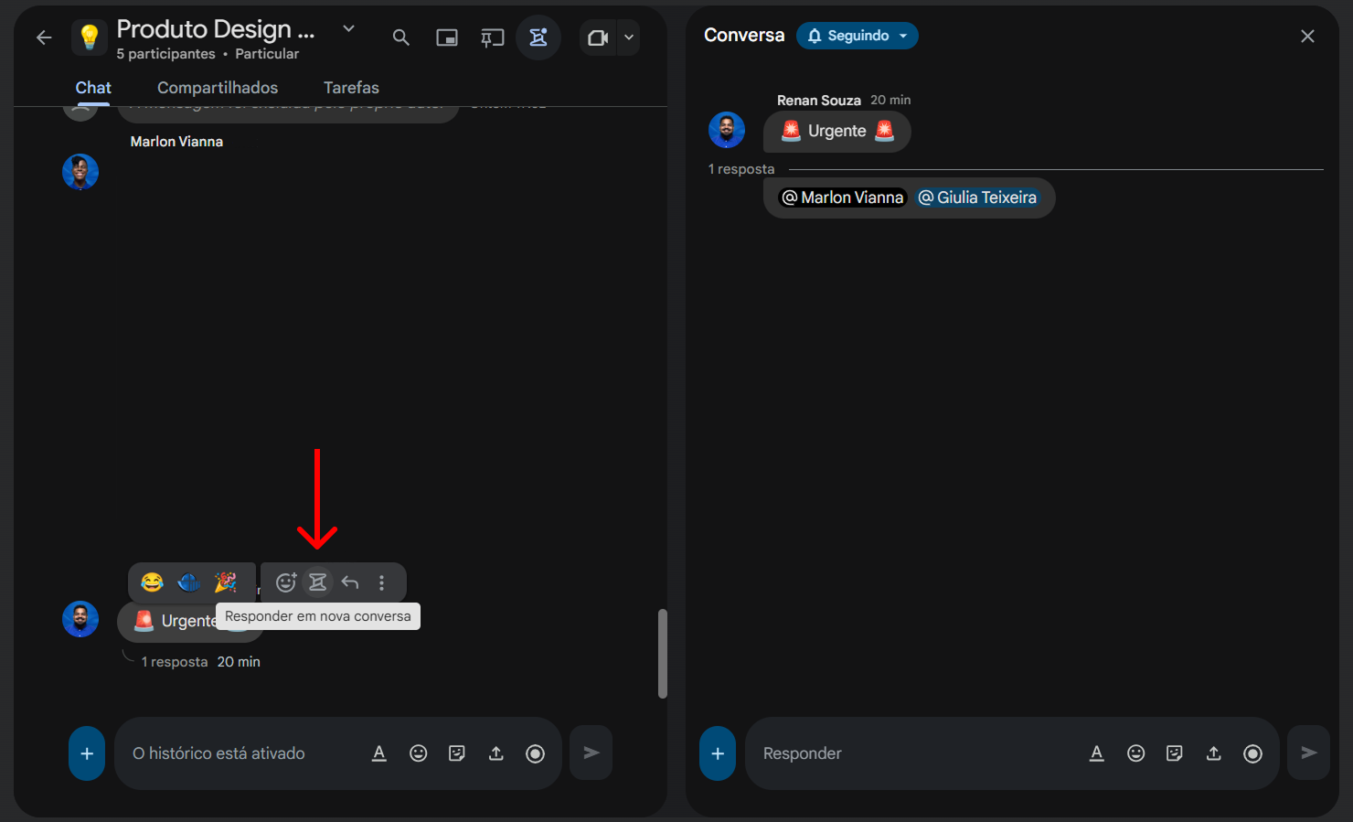Toggle text formatting in the thread reply box

1096,753
